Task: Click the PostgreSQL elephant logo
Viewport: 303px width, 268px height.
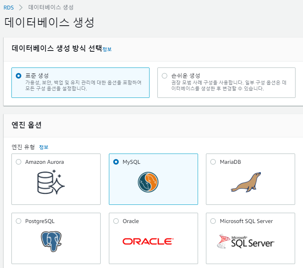Action: point(51,241)
